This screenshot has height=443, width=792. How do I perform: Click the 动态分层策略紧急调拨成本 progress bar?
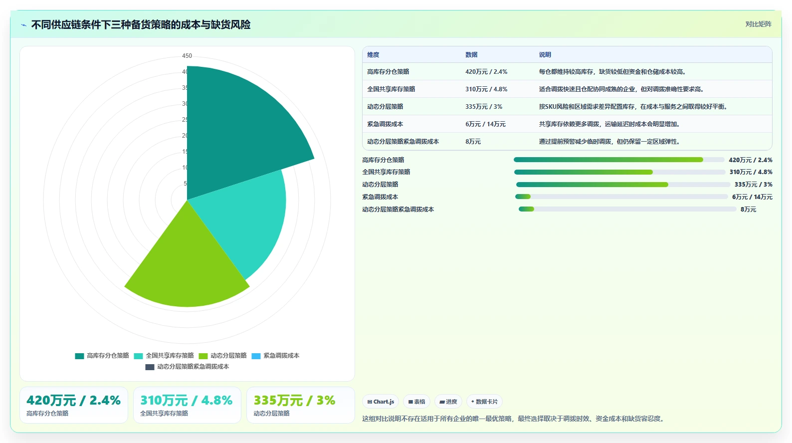click(627, 209)
